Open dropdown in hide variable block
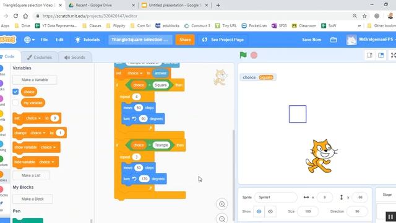 point(46,162)
